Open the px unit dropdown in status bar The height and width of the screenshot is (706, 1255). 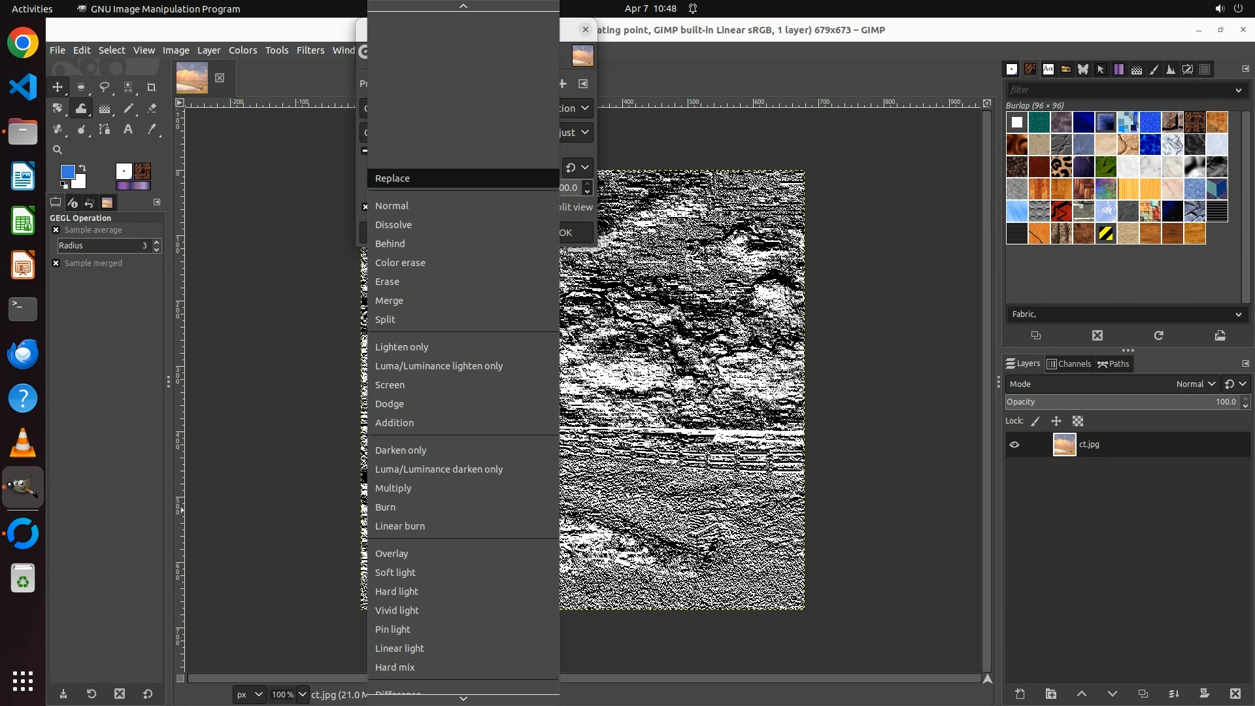pyautogui.click(x=249, y=694)
